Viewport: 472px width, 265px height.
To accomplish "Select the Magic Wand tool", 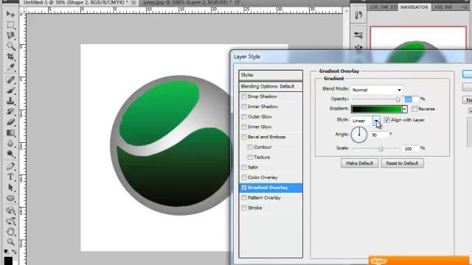I will pos(10,46).
